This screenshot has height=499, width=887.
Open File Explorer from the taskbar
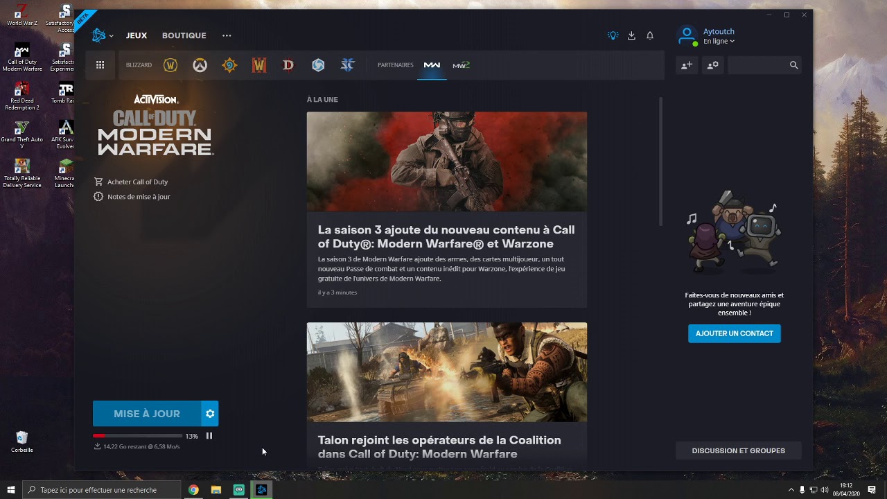216,490
